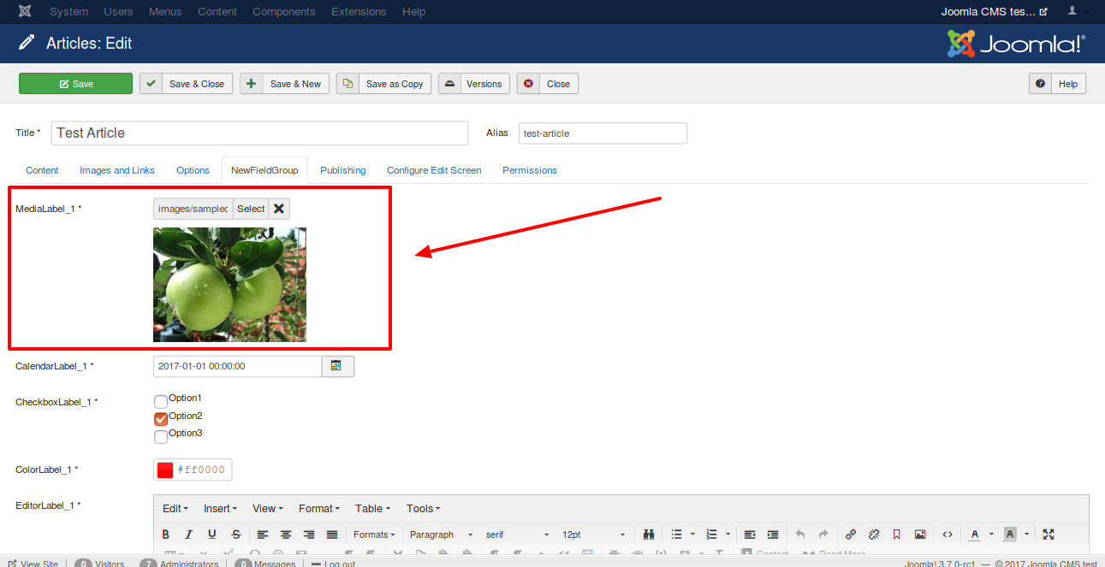Viewport: 1105px width, 567px height.
Task: Uncheck the Option2 checkbox
Action: pos(161,419)
